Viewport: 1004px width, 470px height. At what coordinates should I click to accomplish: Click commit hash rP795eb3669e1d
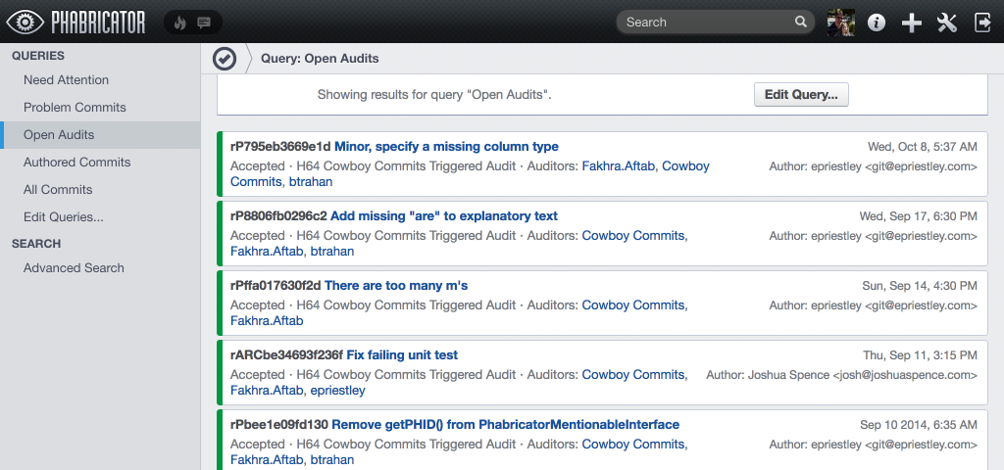tap(280, 147)
